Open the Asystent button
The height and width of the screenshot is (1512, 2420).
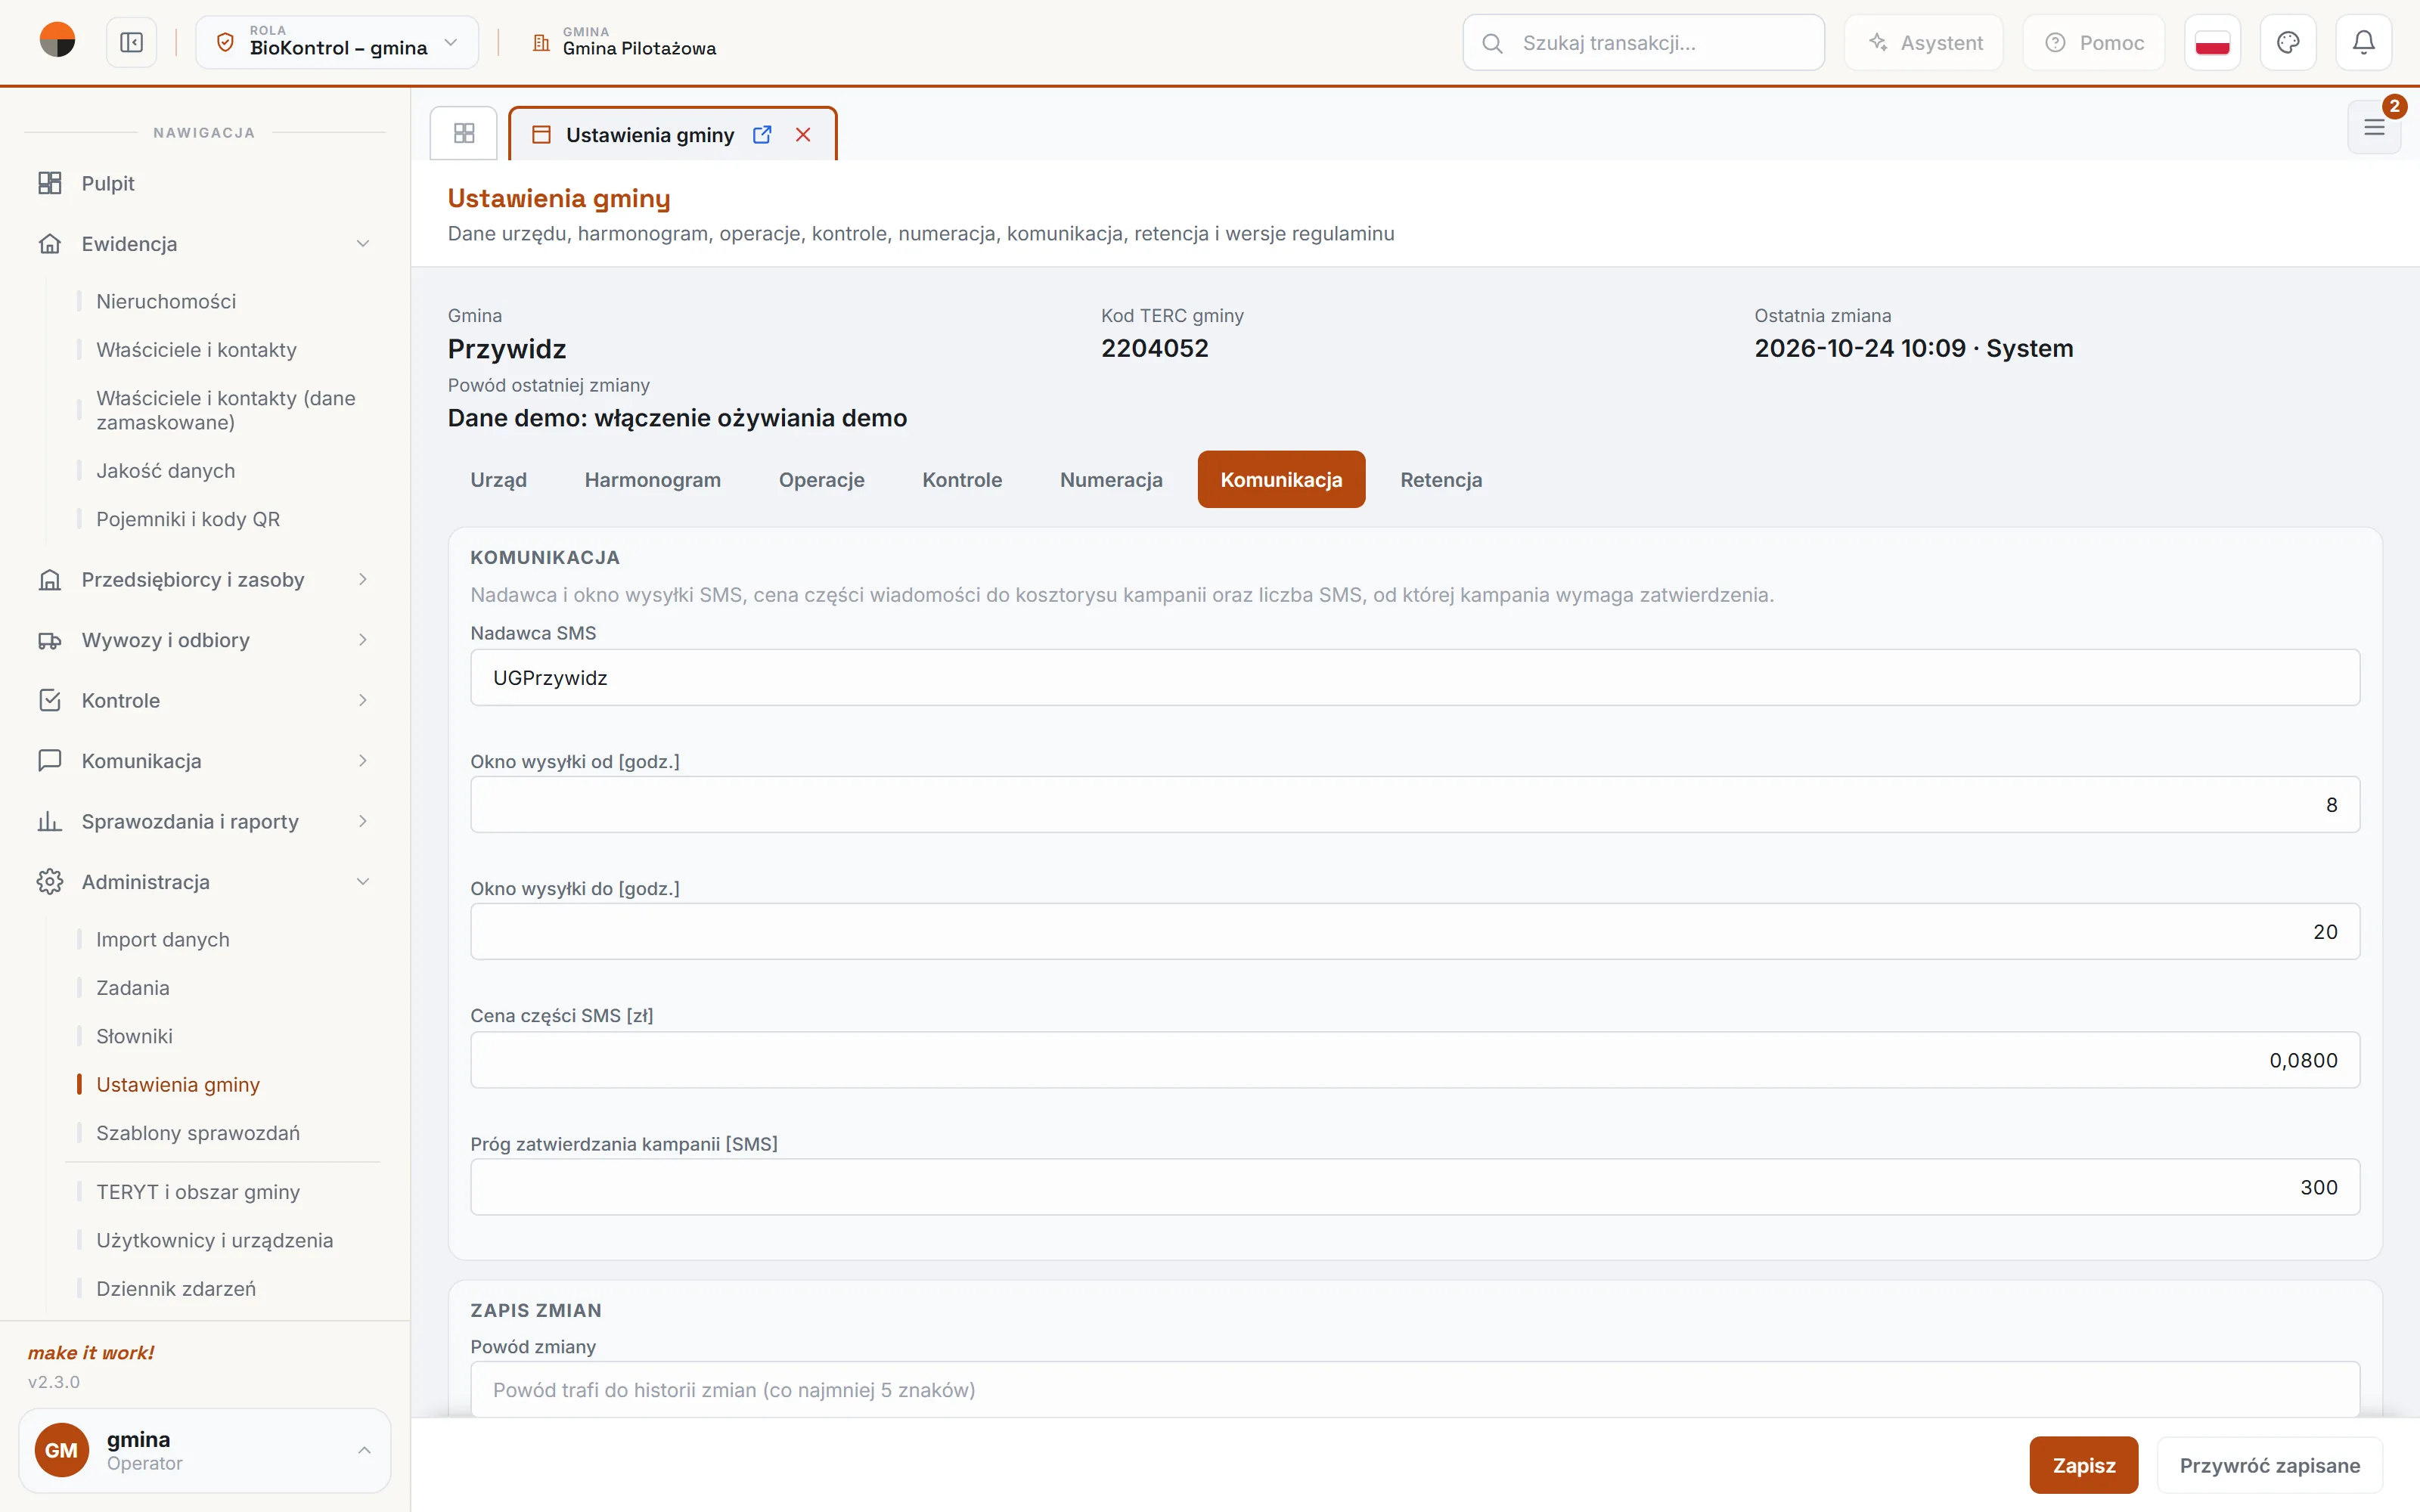click(1924, 42)
